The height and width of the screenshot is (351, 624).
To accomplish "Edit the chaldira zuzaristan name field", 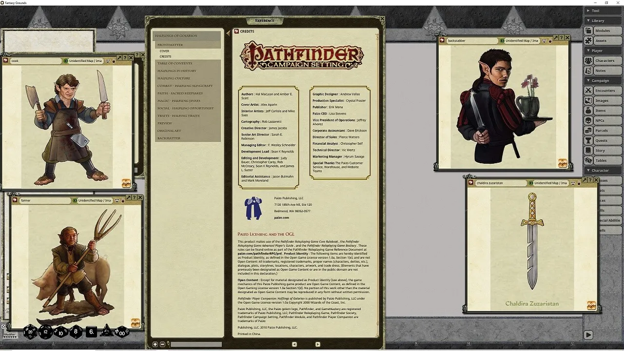I will [501, 183].
